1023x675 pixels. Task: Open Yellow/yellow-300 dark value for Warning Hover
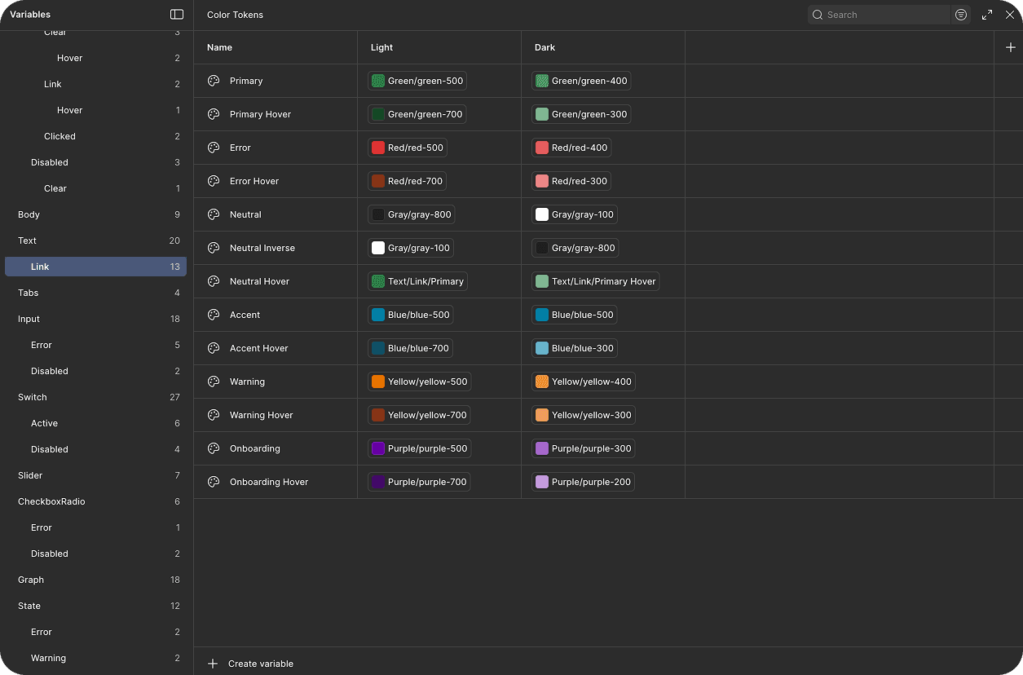pyautogui.click(x=584, y=415)
